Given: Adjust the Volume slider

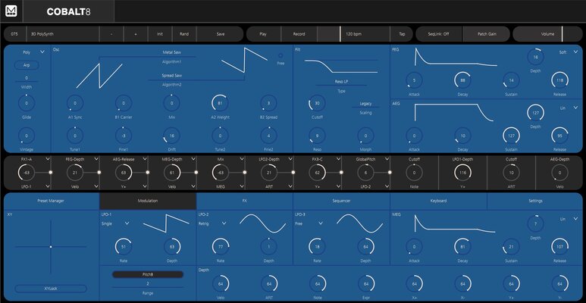Looking at the screenshot, I should coord(547,33).
